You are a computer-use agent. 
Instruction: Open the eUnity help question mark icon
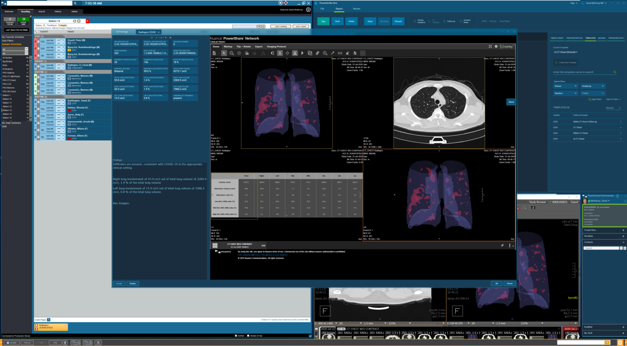(x=496, y=46)
